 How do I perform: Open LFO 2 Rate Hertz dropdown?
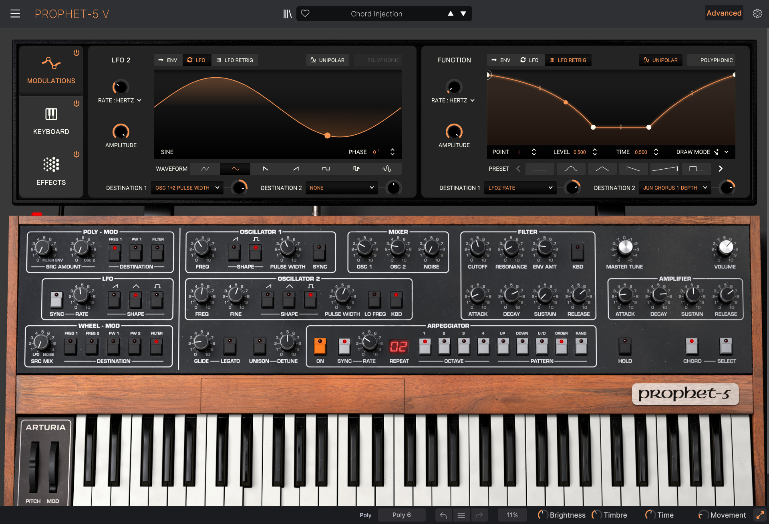pos(120,100)
